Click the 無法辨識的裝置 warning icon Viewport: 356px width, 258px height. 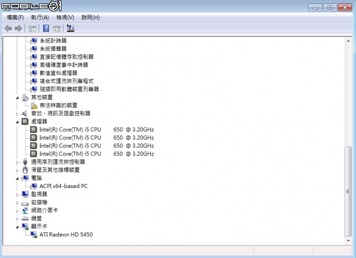click(x=34, y=106)
